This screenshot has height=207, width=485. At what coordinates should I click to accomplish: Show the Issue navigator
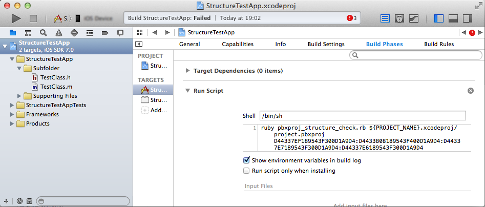(x=59, y=32)
